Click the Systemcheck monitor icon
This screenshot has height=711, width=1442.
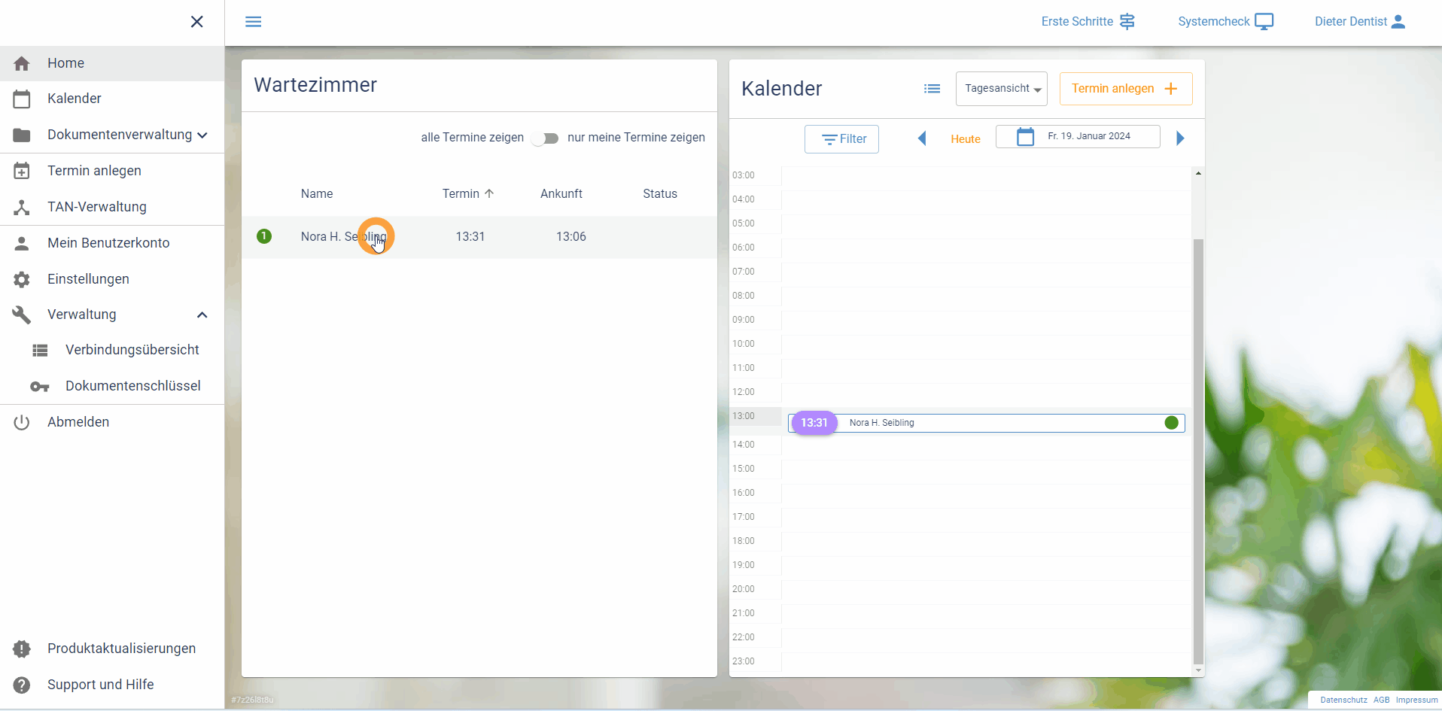tap(1264, 22)
